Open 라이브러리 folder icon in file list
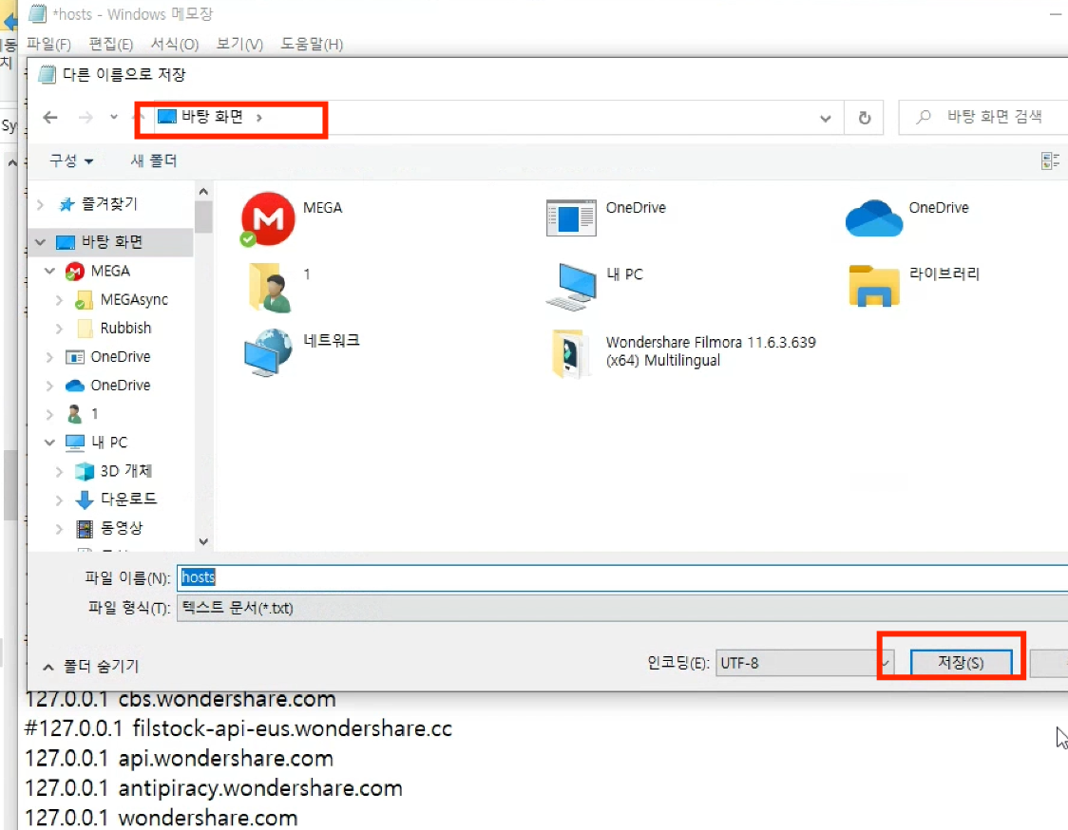Viewport: 1068px width, 830px height. [874, 285]
